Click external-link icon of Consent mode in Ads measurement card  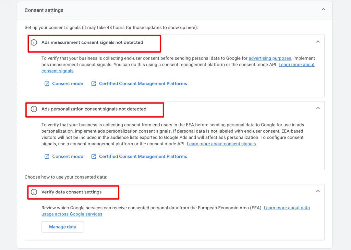click(x=47, y=83)
